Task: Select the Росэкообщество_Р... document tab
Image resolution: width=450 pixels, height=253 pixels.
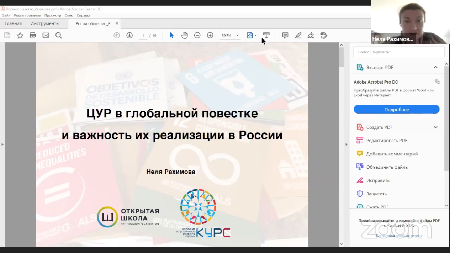Action: tap(94, 24)
